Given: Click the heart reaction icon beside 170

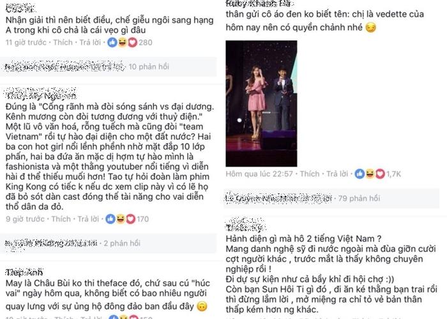Looking at the screenshot, I should tap(130, 219).
